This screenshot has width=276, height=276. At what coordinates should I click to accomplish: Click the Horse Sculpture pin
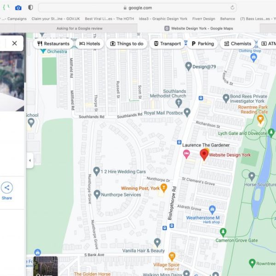coord(252,176)
